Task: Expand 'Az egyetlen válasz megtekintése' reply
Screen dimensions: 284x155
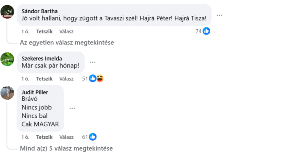Action: pyautogui.click(x=67, y=43)
